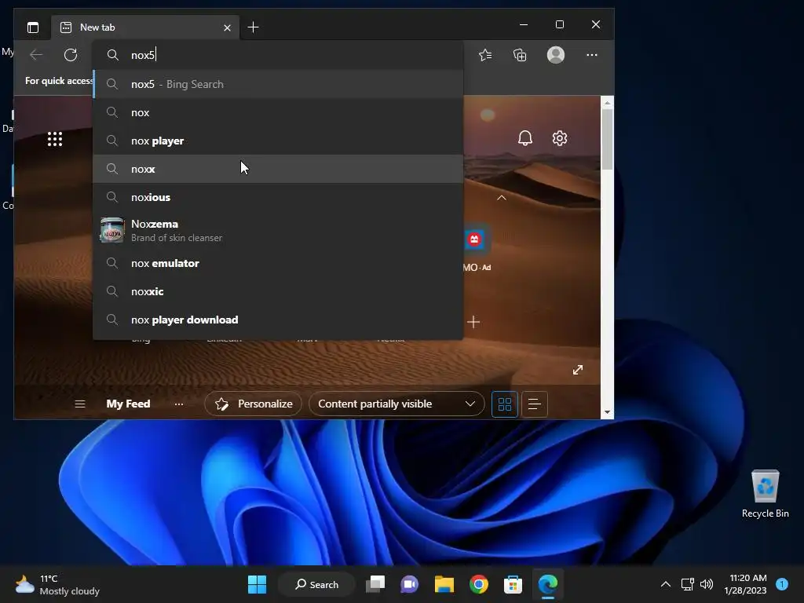Open a new browser tab

(x=253, y=27)
